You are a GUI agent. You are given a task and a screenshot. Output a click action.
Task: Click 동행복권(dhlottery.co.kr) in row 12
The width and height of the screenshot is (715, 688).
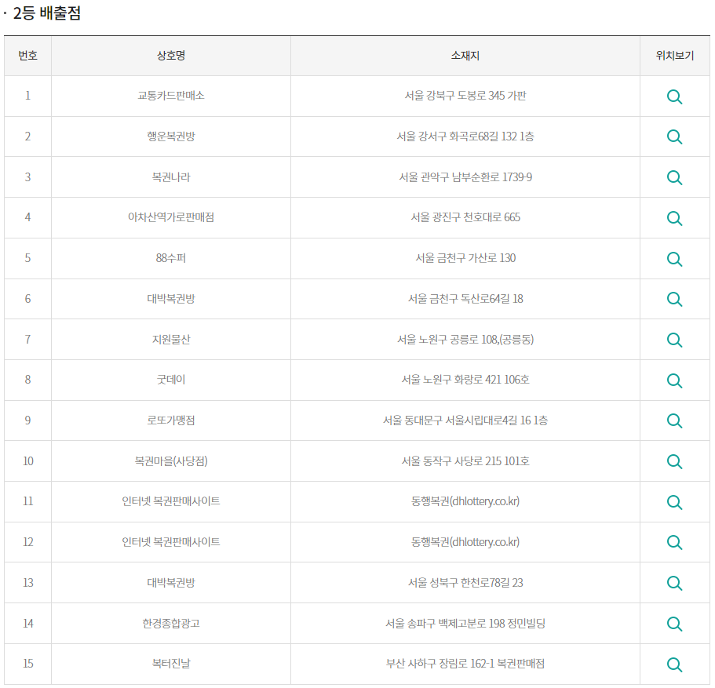(465, 541)
